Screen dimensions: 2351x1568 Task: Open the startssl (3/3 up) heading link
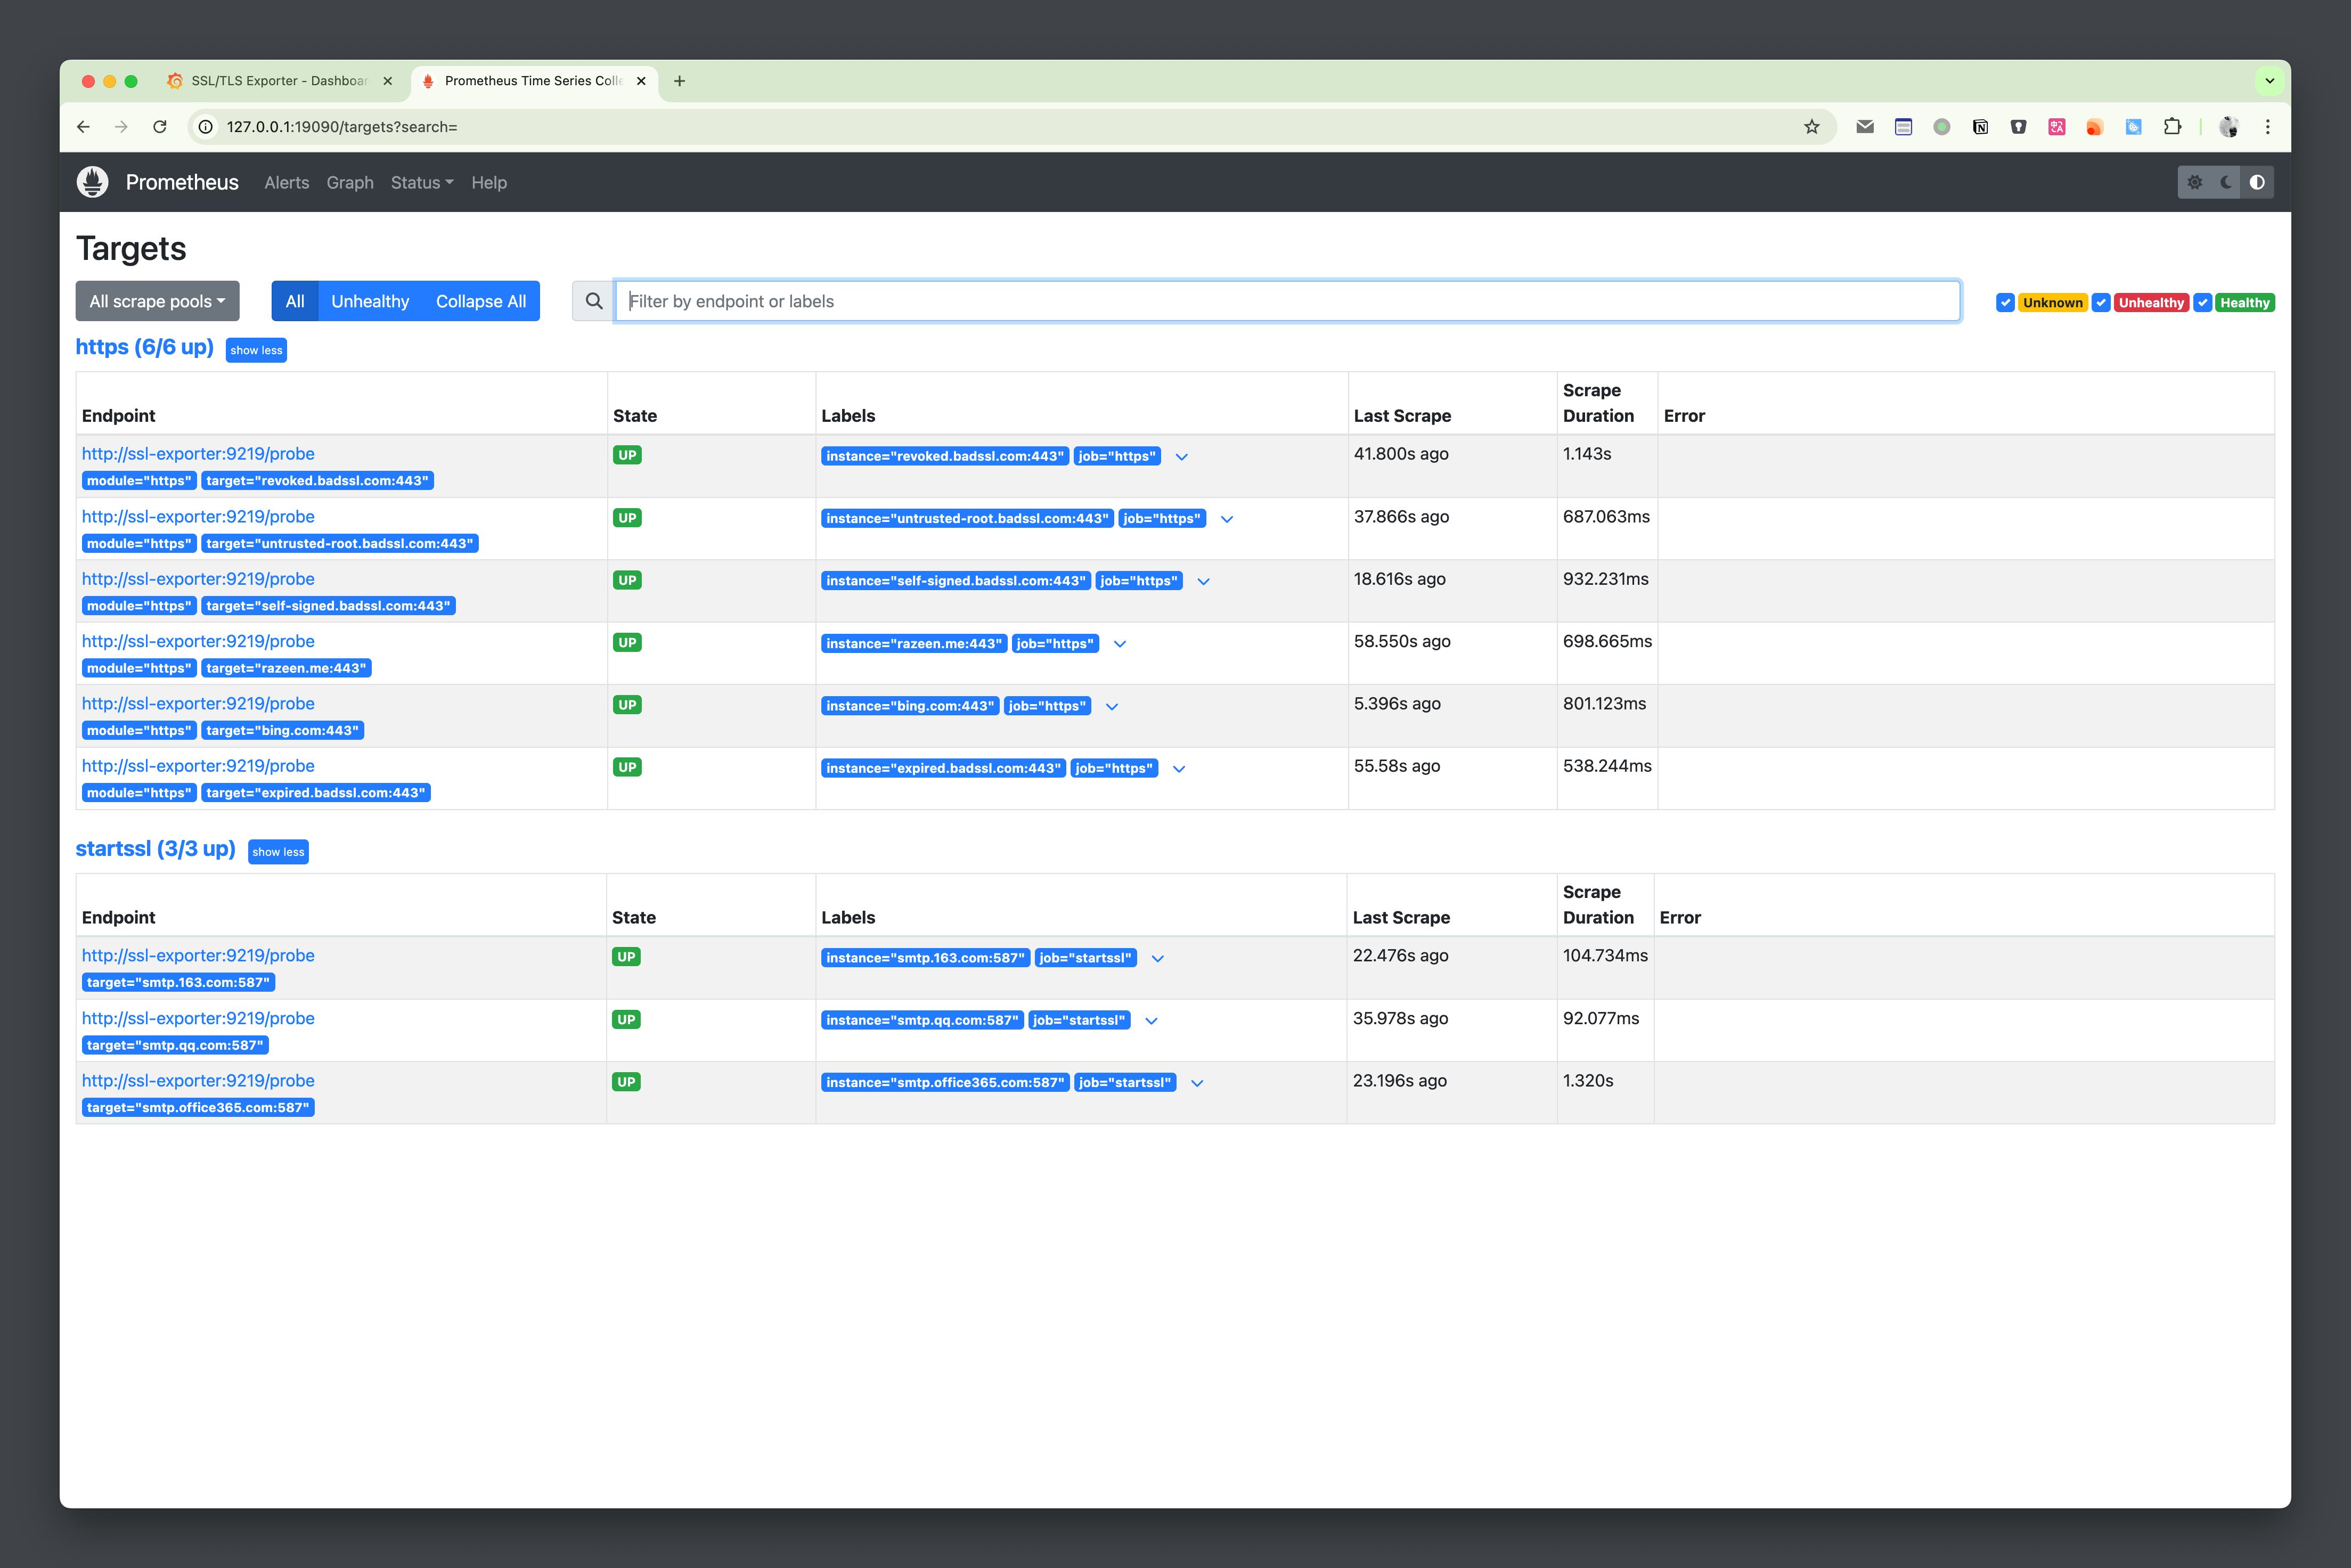click(156, 849)
